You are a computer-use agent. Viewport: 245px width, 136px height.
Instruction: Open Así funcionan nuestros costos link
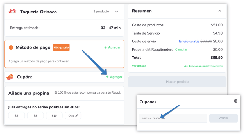click(x=203, y=66)
